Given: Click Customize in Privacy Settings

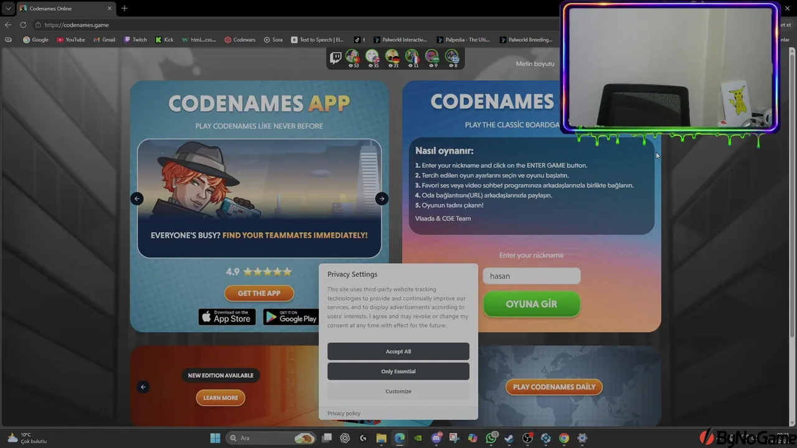Looking at the screenshot, I should point(398,391).
